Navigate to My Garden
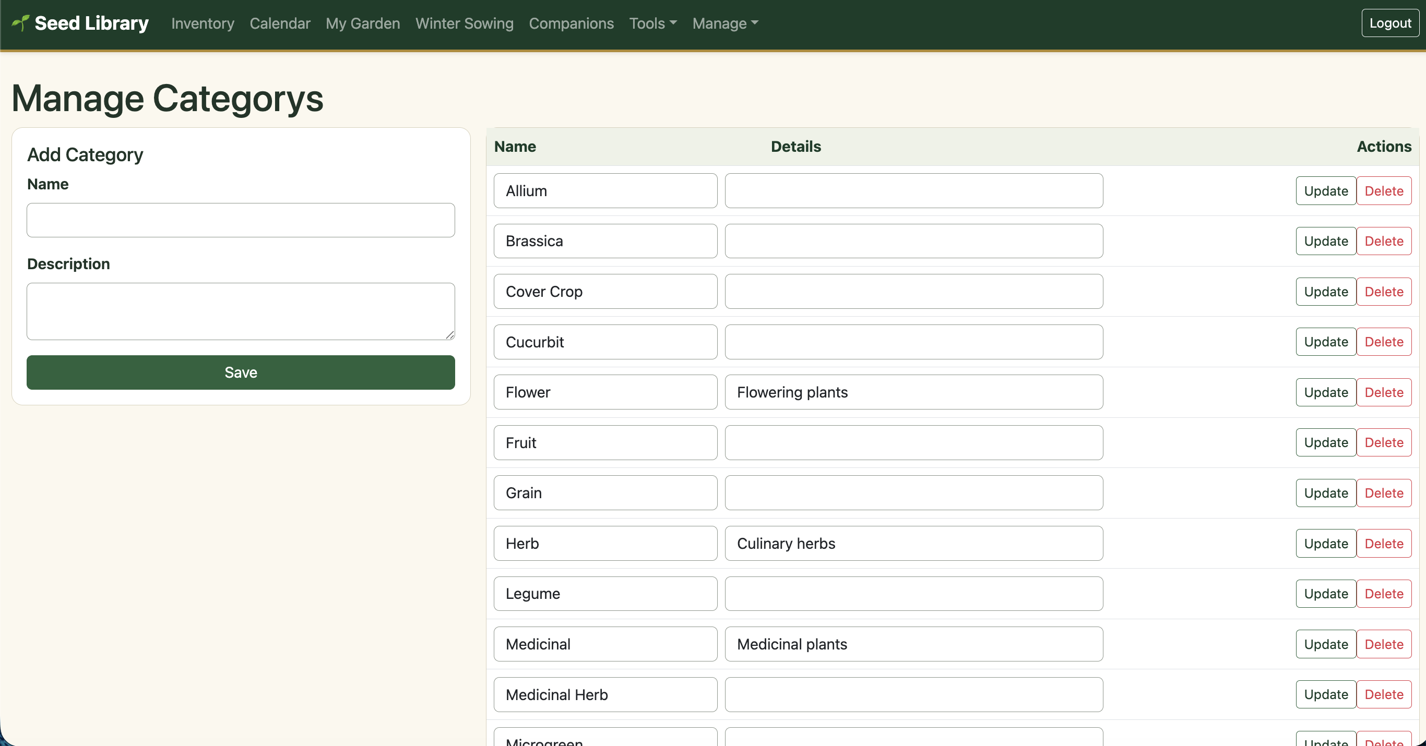 [x=363, y=23]
